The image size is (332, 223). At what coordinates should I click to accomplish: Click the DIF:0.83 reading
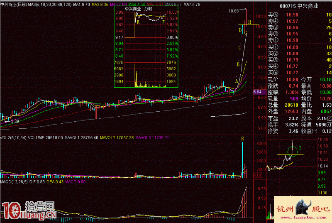[37, 182]
